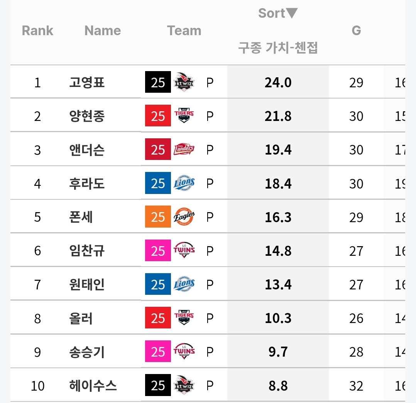Select the Rank column header
The image size is (416, 403).
pyautogui.click(x=37, y=31)
